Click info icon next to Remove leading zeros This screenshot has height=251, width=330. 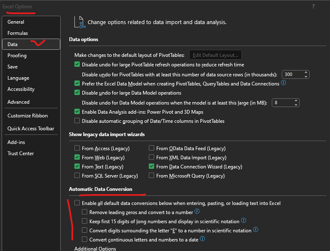[x=197, y=212]
